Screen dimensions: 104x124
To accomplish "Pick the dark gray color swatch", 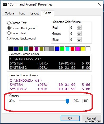I will (x=52, y=49).
